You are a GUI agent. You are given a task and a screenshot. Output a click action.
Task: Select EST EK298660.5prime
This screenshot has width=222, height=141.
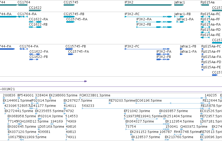[x=50, y=98]
